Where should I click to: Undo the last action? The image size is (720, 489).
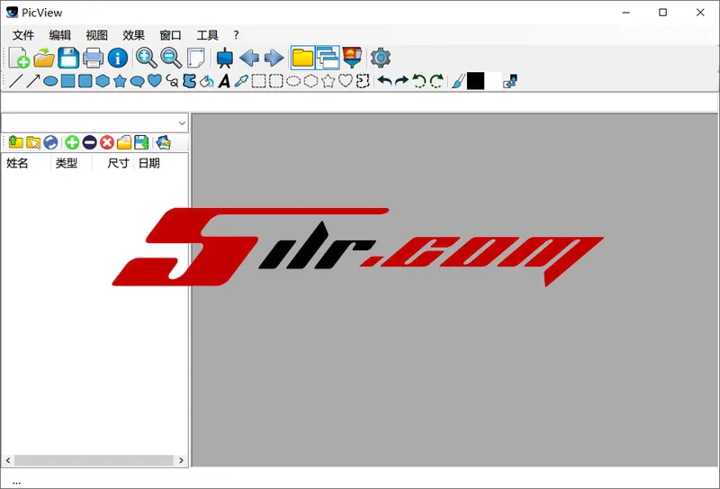tap(385, 81)
